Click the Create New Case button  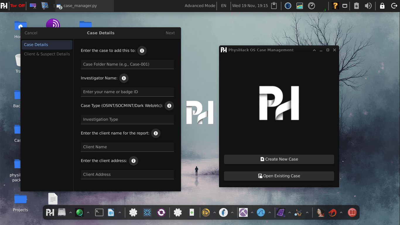coord(279,159)
